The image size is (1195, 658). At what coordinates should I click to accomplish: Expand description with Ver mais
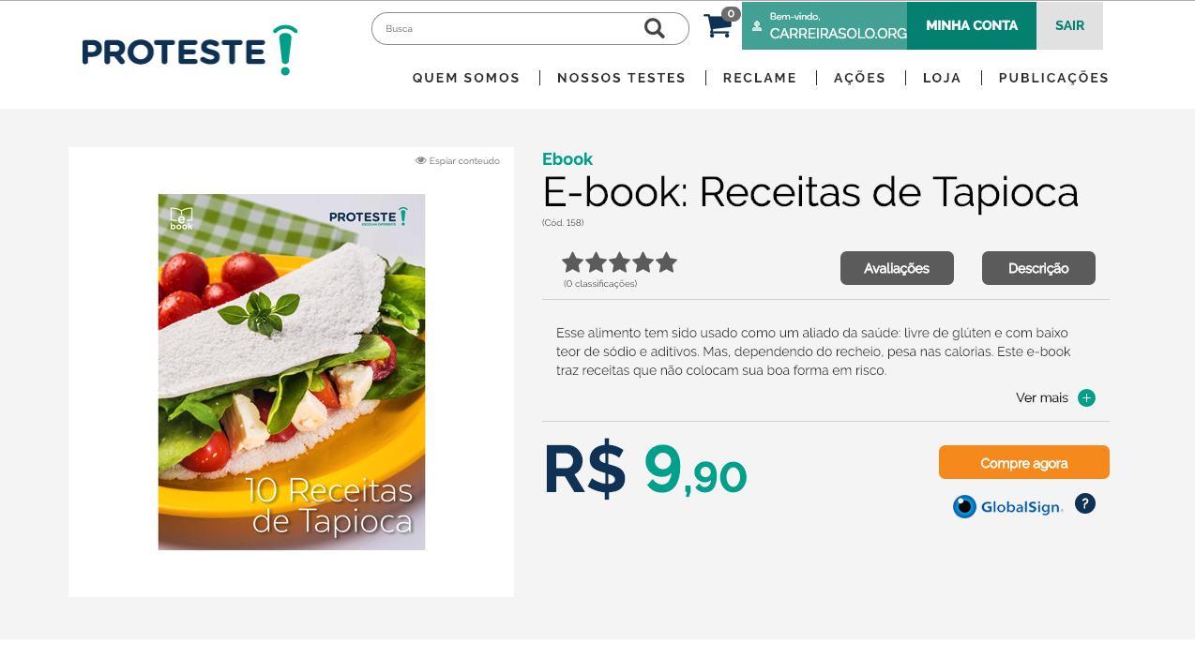[1042, 398]
